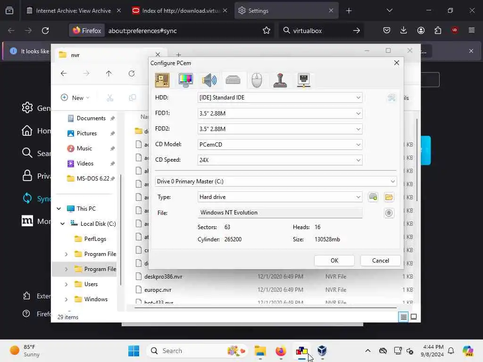The height and width of the screenshot is (362, 483).
Task: Open Firefox extensions puzzle icon
Action: click(x=438, y=31)
